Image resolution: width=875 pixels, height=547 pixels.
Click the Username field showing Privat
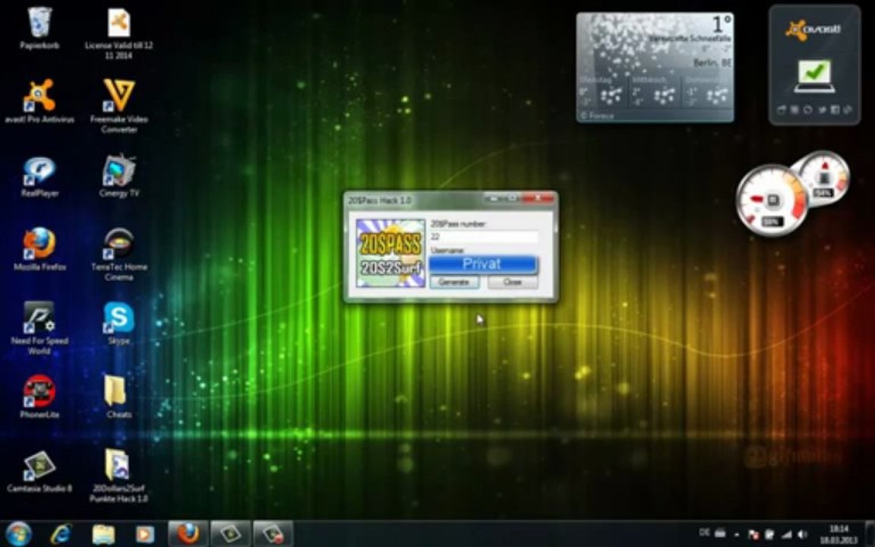pos(483,264)
